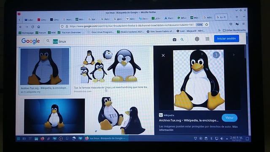Select the Archivo:Tux.svg Wikipedia result thumbnail
Image resolution: width=270 pixels, height=152 pixels.
[45, 67]
